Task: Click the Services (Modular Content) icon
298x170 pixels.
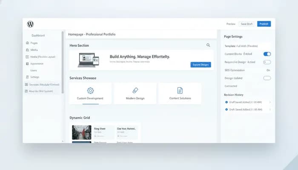Action: tap(26, 85)
